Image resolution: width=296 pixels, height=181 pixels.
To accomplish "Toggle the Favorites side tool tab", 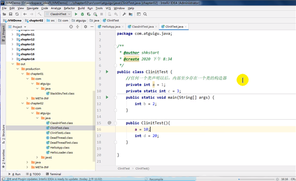I will coord(3,158).
